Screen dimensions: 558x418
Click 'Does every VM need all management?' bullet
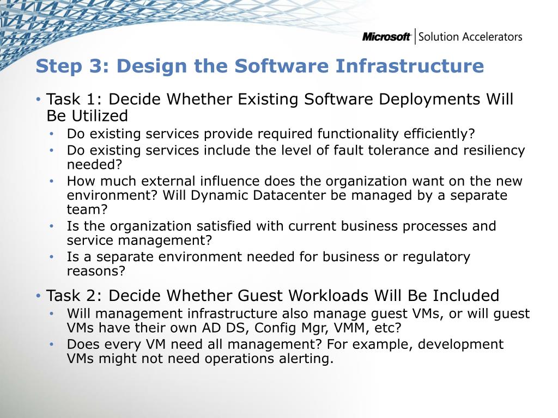click(285, 351)
